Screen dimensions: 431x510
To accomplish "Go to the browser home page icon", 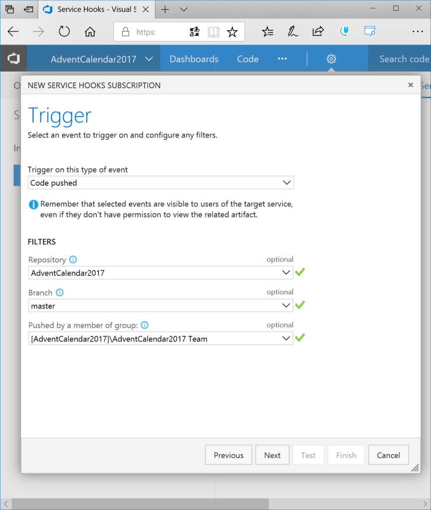I will point(90,31).
